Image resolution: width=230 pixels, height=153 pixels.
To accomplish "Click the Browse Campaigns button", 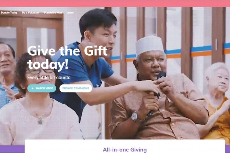I will point(76,88).
